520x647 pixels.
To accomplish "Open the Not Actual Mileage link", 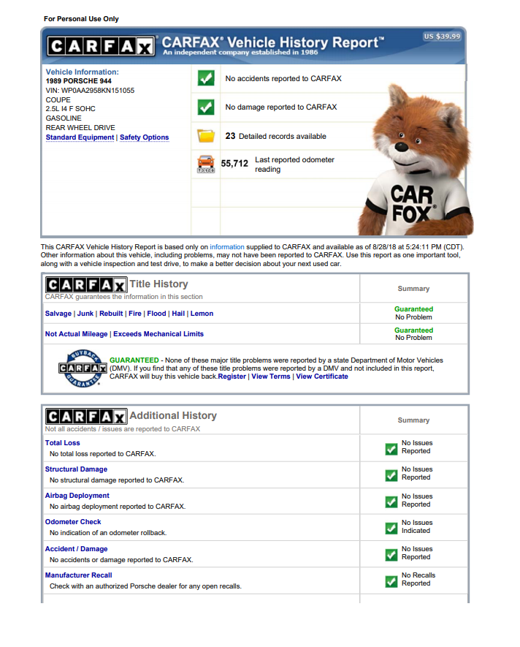I will click(76, 334).
